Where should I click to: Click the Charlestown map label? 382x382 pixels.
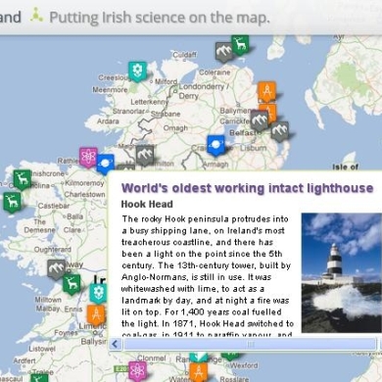(84, 195)
